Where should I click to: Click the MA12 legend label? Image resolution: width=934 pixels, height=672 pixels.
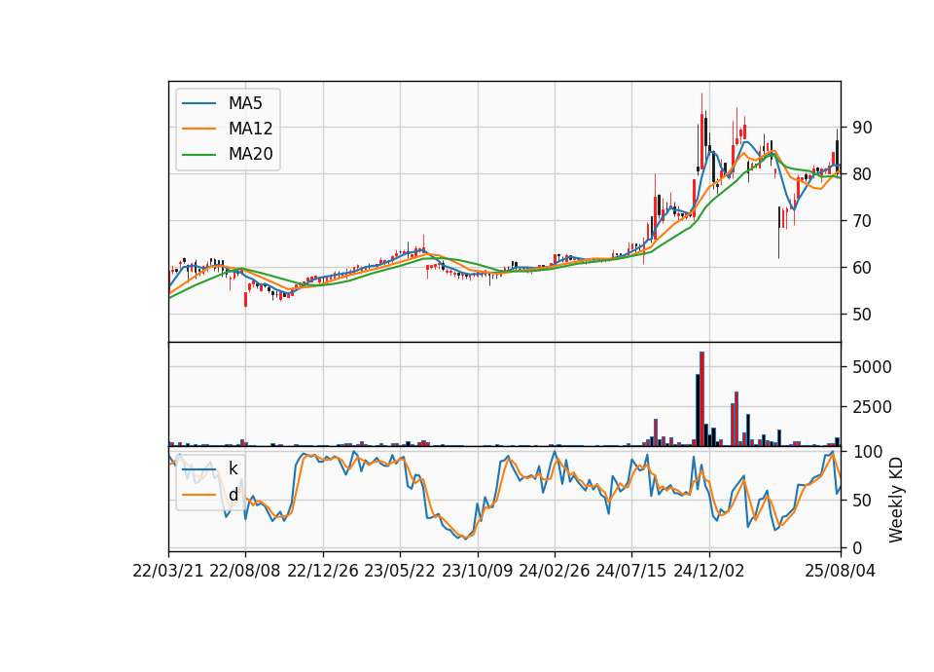250,129
